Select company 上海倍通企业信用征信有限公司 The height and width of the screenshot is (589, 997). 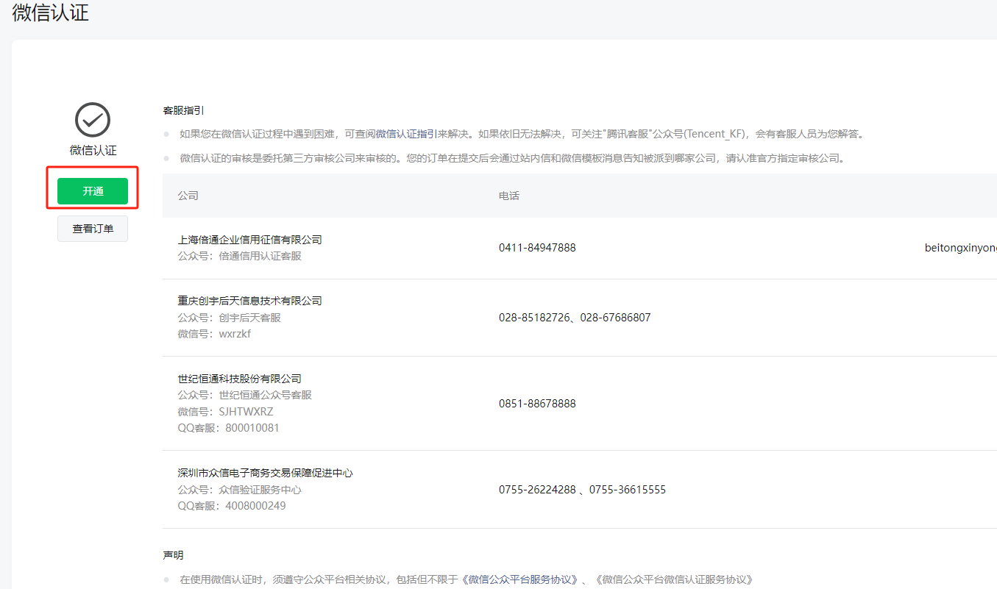(250, 240)
